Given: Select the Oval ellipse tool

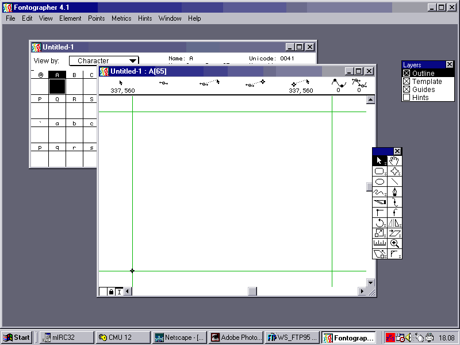Looking at the screenshot, I should click(379, 182).
